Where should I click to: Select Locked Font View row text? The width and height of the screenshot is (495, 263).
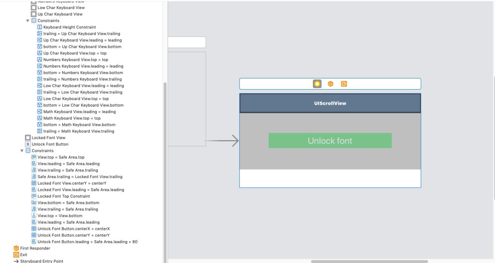point(49,138)
